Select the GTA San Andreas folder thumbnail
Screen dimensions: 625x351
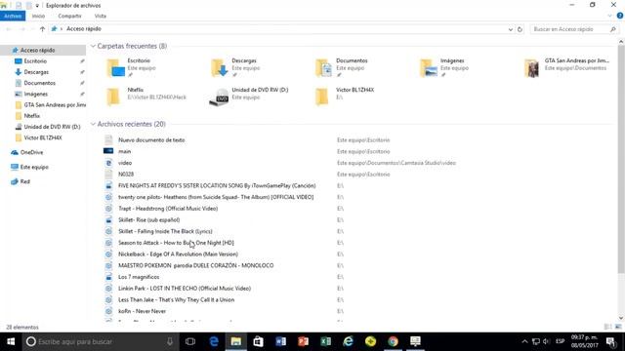coord(531,68)
